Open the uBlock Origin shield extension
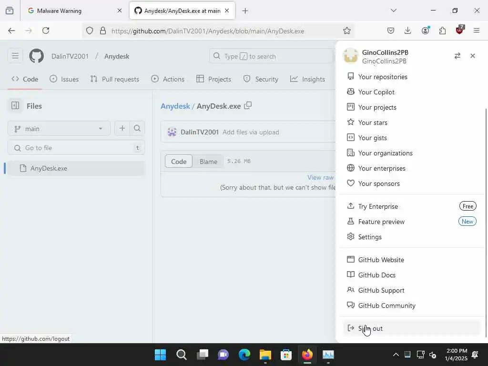 click(x=460, y=30)
